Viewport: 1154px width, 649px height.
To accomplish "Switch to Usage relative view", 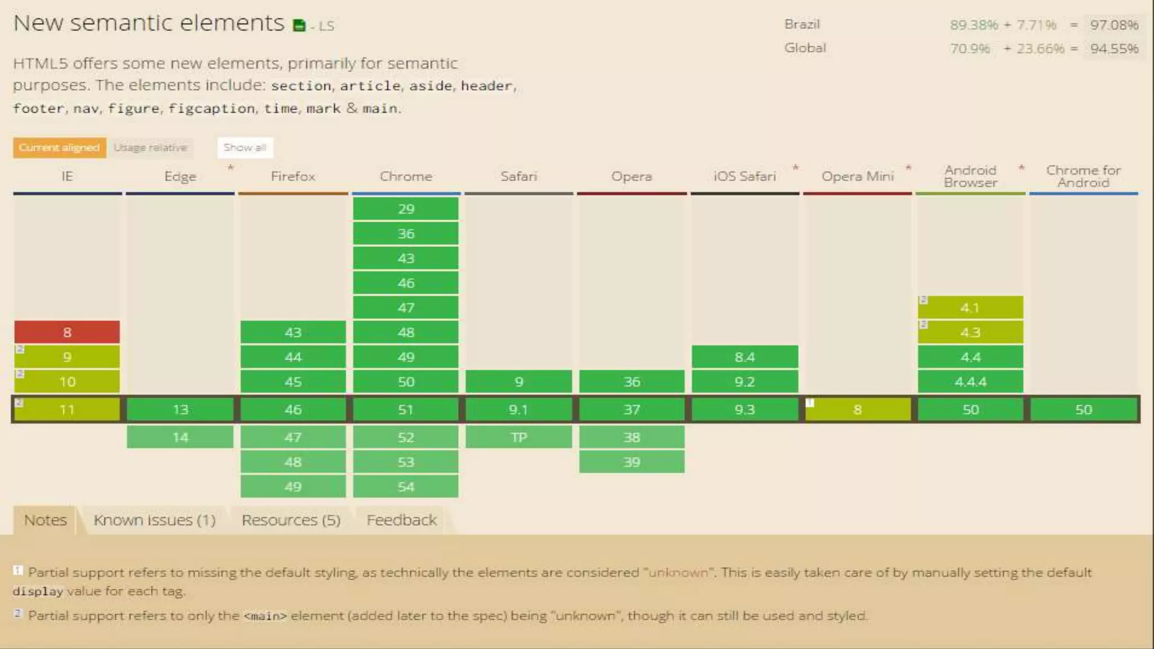I will [x=150, y=148].
